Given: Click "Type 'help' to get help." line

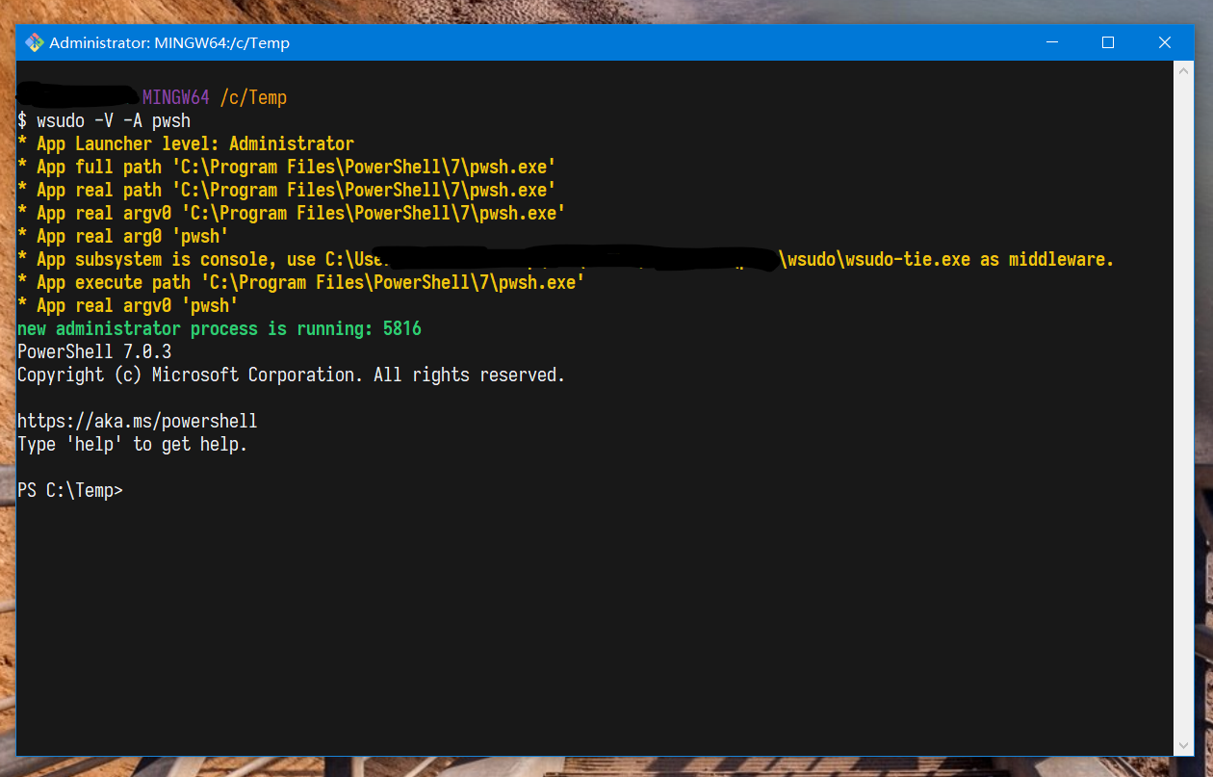Looking at the screenshot, I should [133, 444].
